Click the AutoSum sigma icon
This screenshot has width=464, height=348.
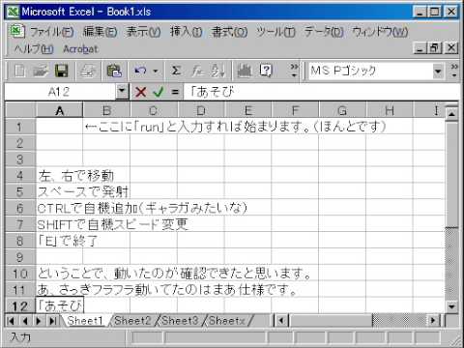tap(176, 71)
